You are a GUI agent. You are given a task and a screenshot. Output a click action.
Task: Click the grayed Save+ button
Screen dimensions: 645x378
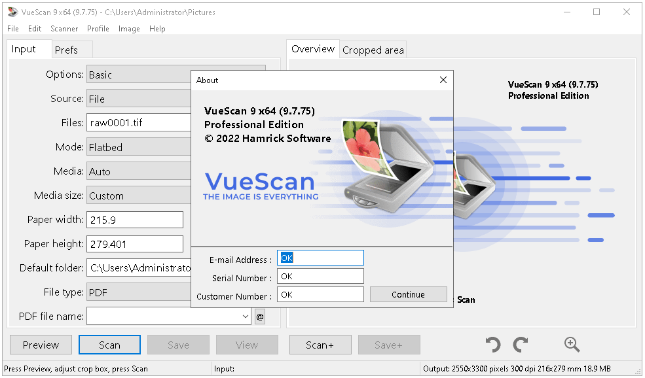(x=389, y=345)
